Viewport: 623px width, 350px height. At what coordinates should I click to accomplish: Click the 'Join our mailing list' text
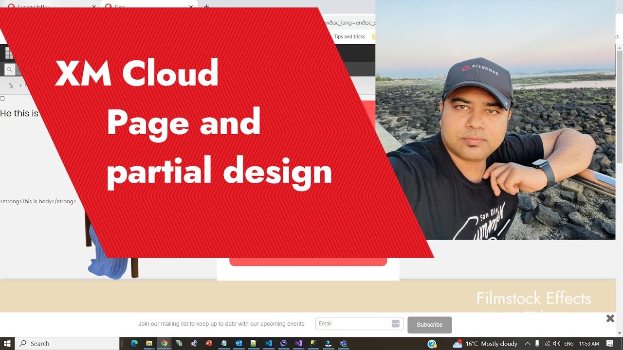pos(221,324)
